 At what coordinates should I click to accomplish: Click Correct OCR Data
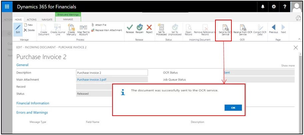coord(260,30)
